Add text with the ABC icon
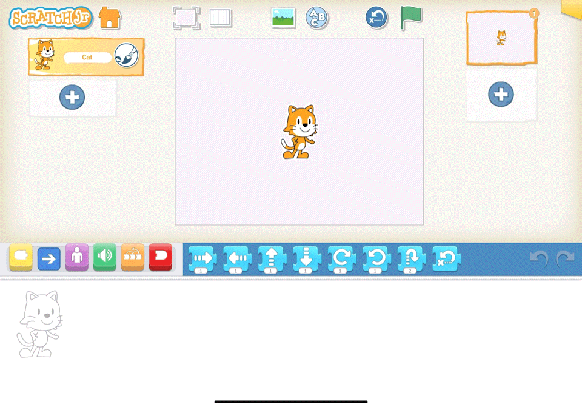The width and height of the screenshot is (582, 407). coord(316,18)
